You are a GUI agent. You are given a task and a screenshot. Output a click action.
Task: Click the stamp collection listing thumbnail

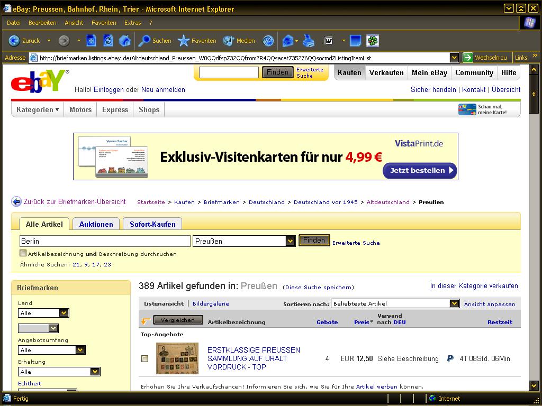[x=177, y=358]
